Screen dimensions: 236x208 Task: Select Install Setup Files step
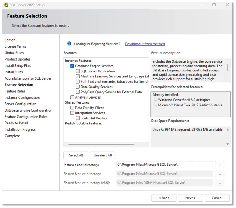point(18,66)
